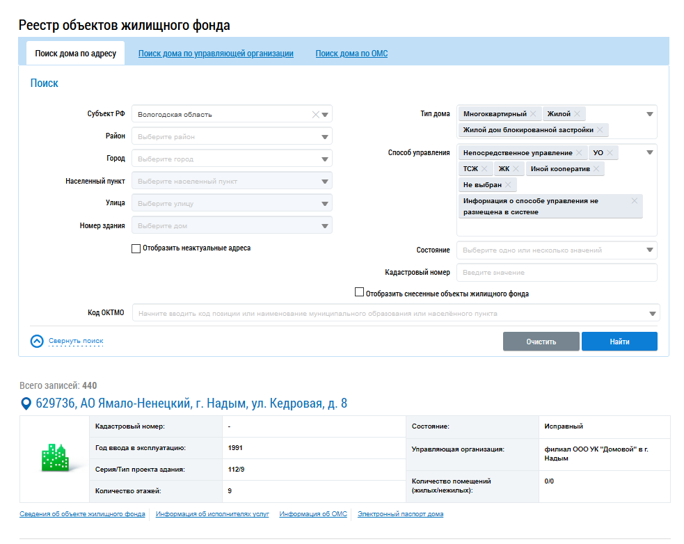Screen dimensions: 684x544
Task: Remove the Жилой tag from Тип дома
Action: click(x=577, y=114)
